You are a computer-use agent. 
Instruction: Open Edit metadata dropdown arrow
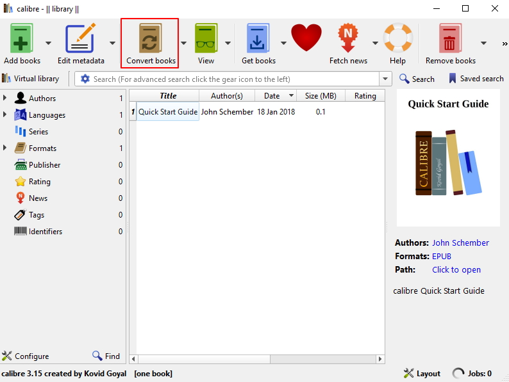112,43
